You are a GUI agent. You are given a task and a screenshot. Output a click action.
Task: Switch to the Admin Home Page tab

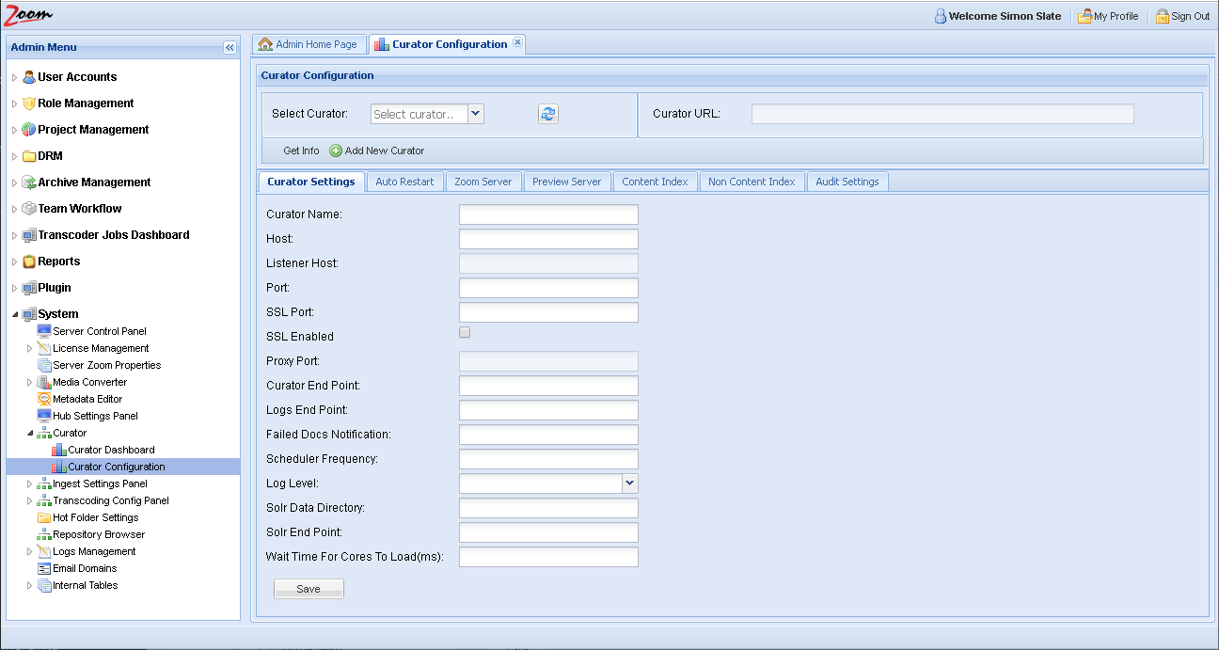click(x=309, y=44)
